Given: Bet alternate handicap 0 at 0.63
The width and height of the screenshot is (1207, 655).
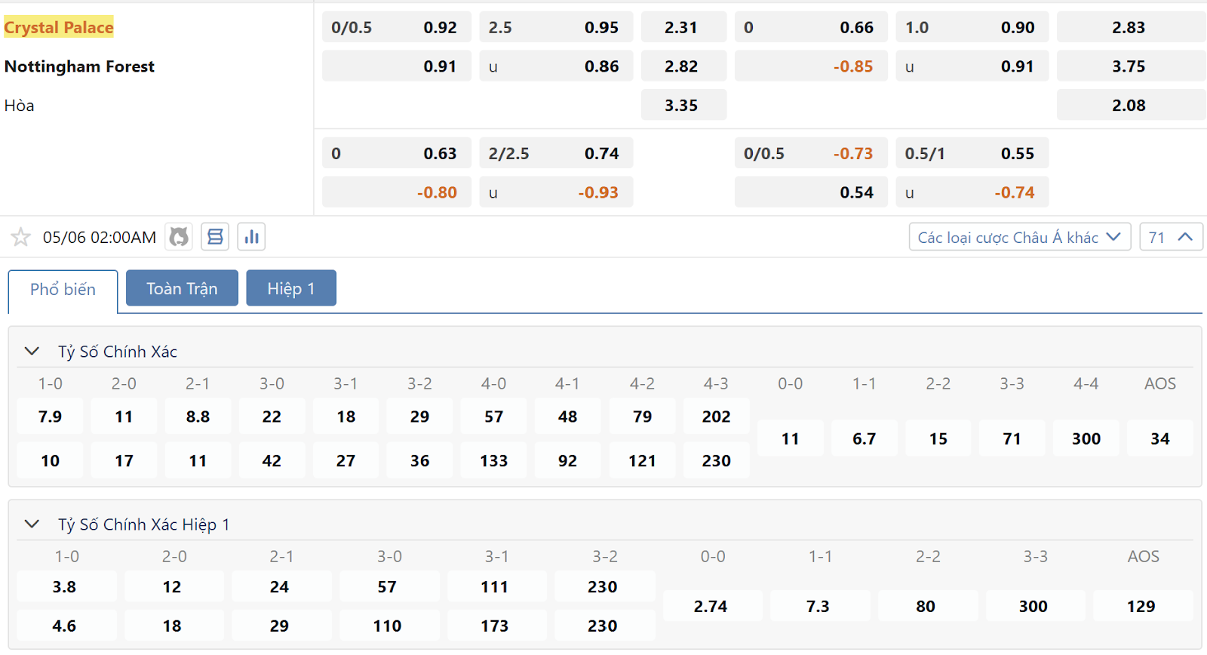Looking at the screenshot, I should [x=396, y=153].
